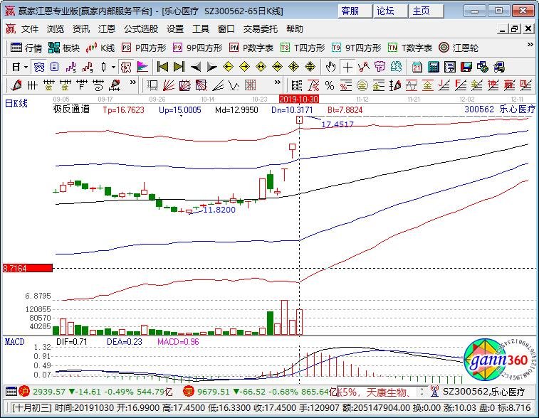Click the floppy-disk save icon
The height and width of the screenshot is (418, 539).
click(x=466, y=67)
